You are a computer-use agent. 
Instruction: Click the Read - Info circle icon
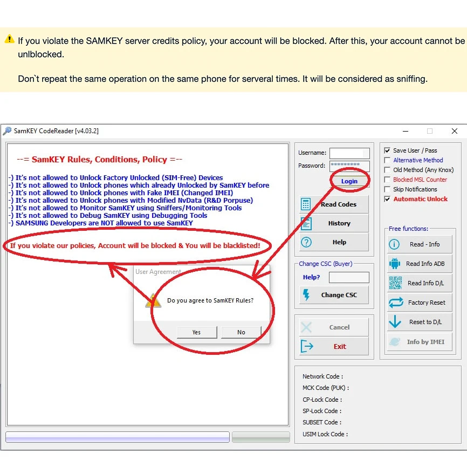(x=394, y=244)
